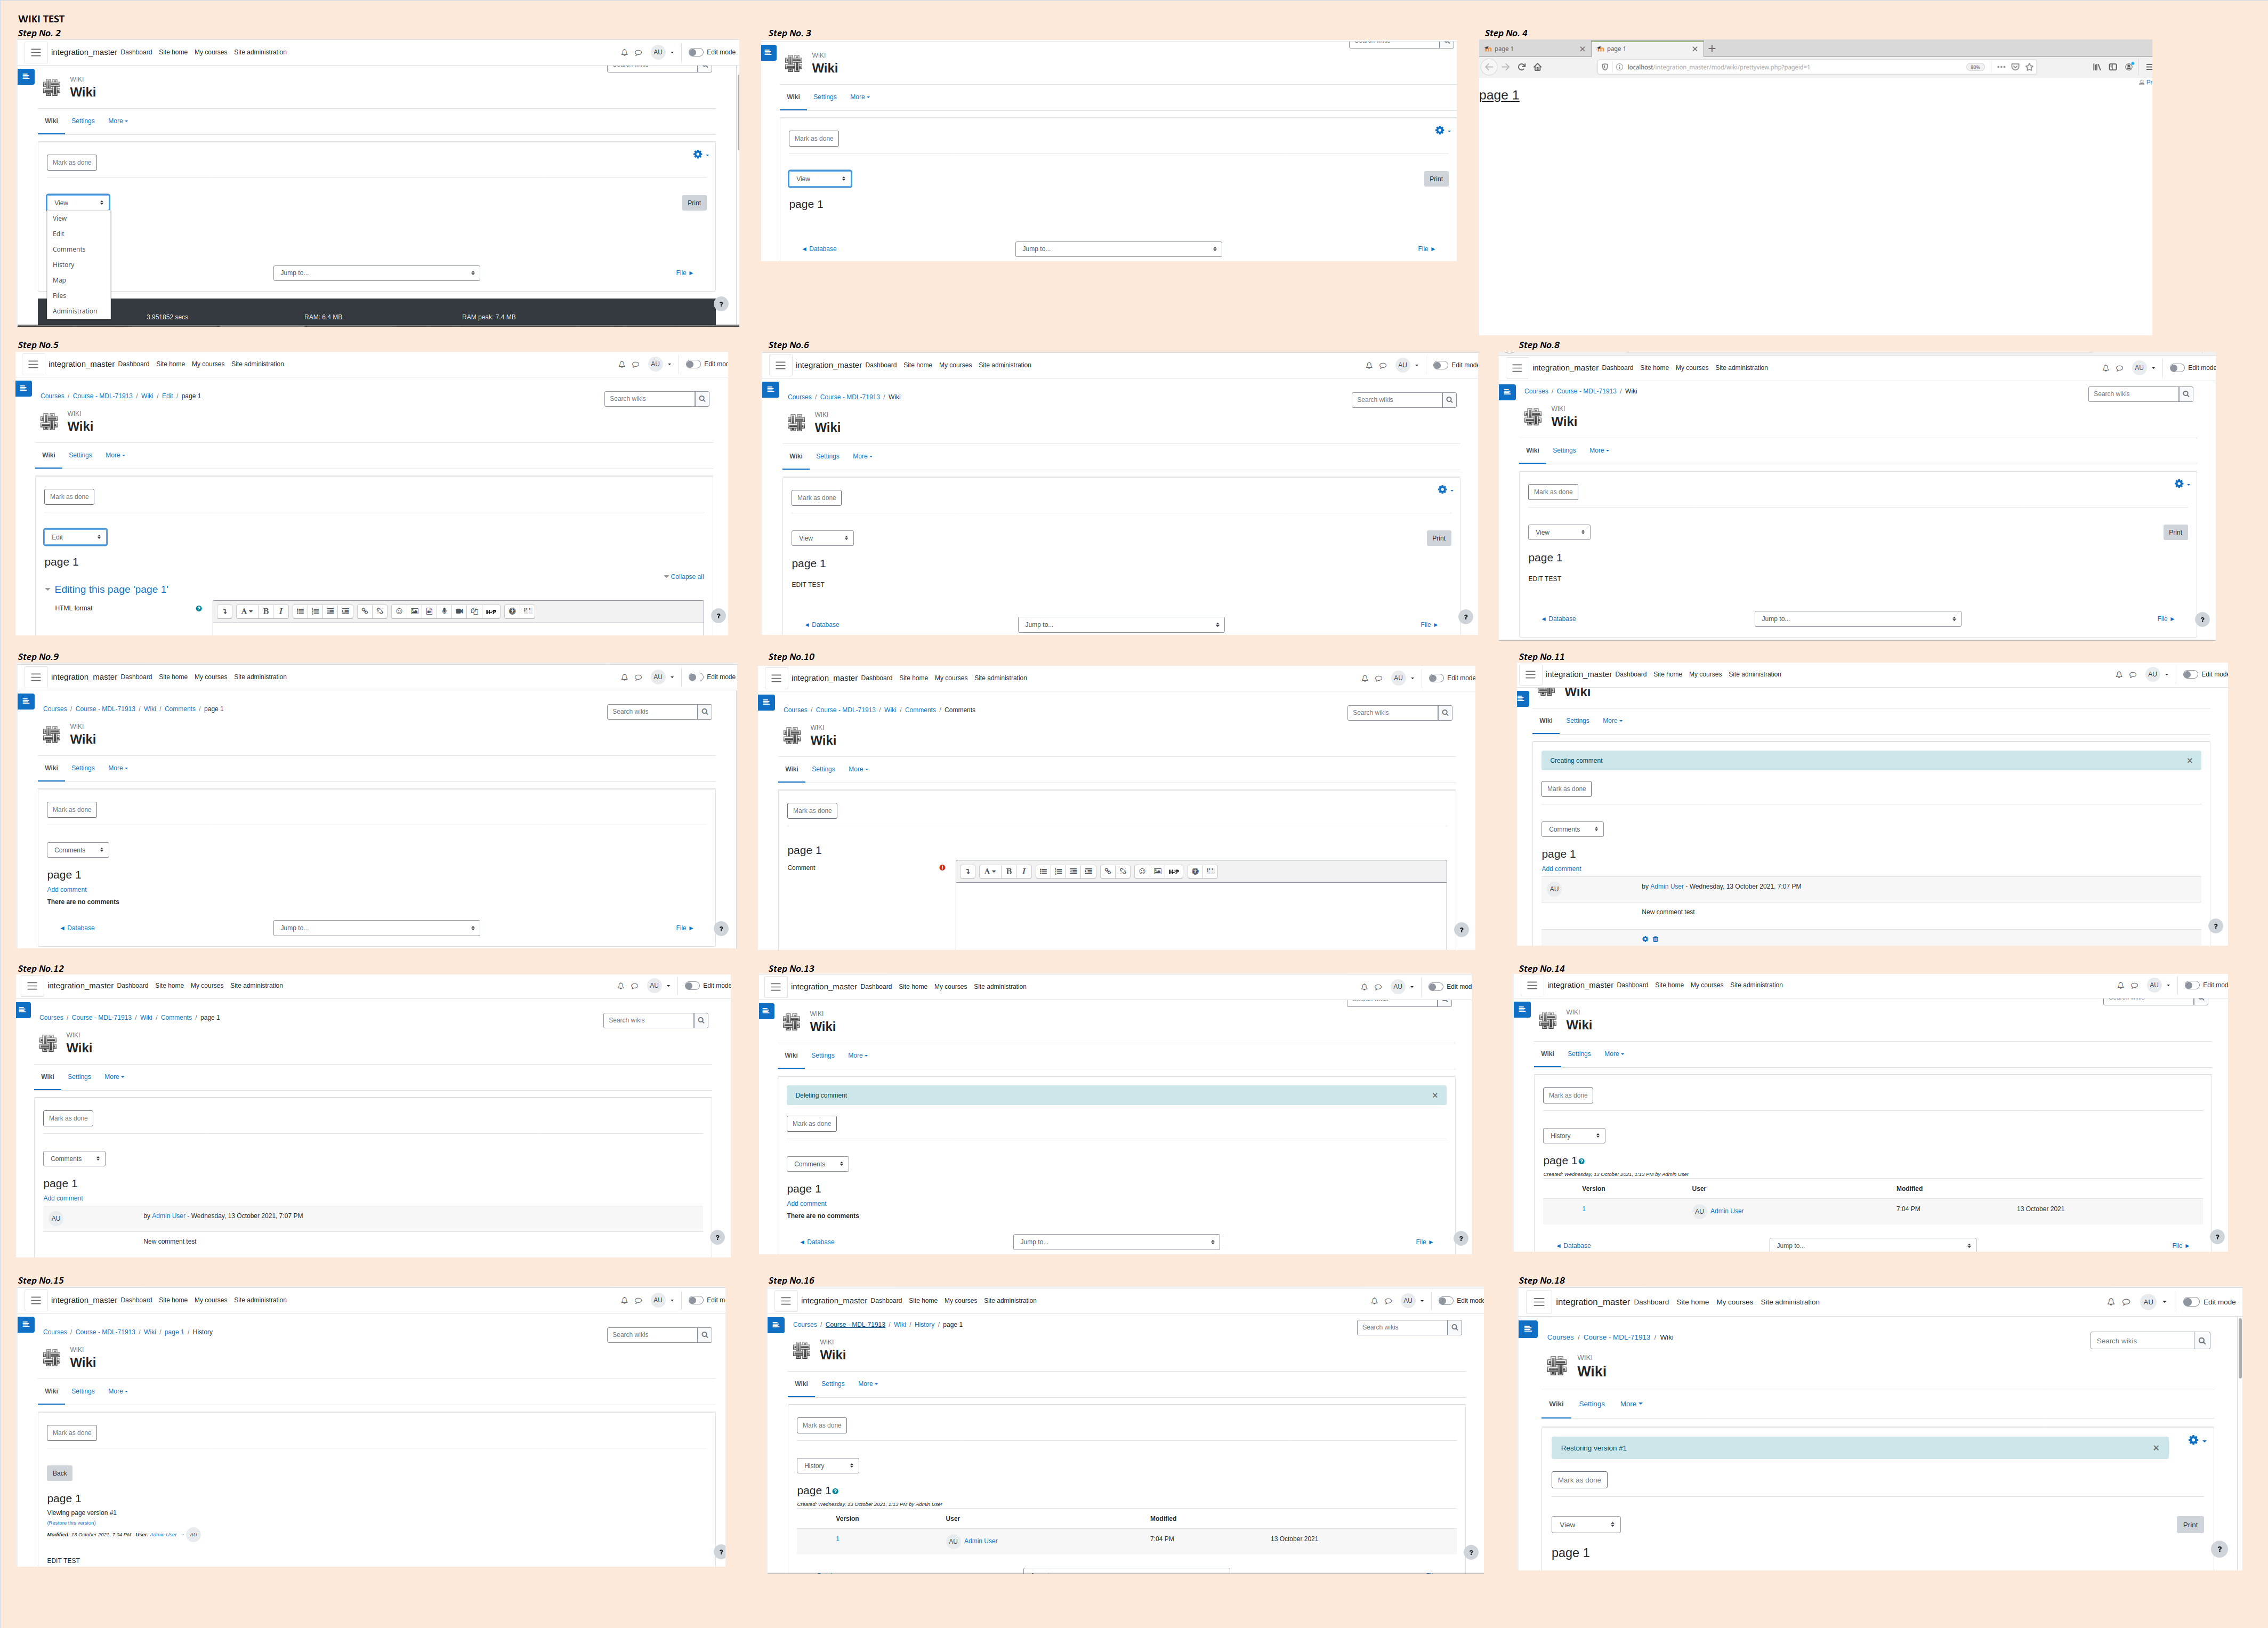Click the Firefox back arrow in Step 4
2268x1628 pixels.
coord(1489,67)
